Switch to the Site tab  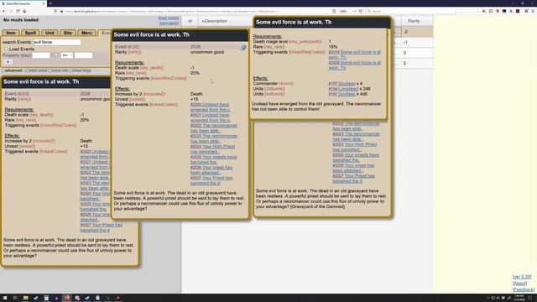click(68, 33)
